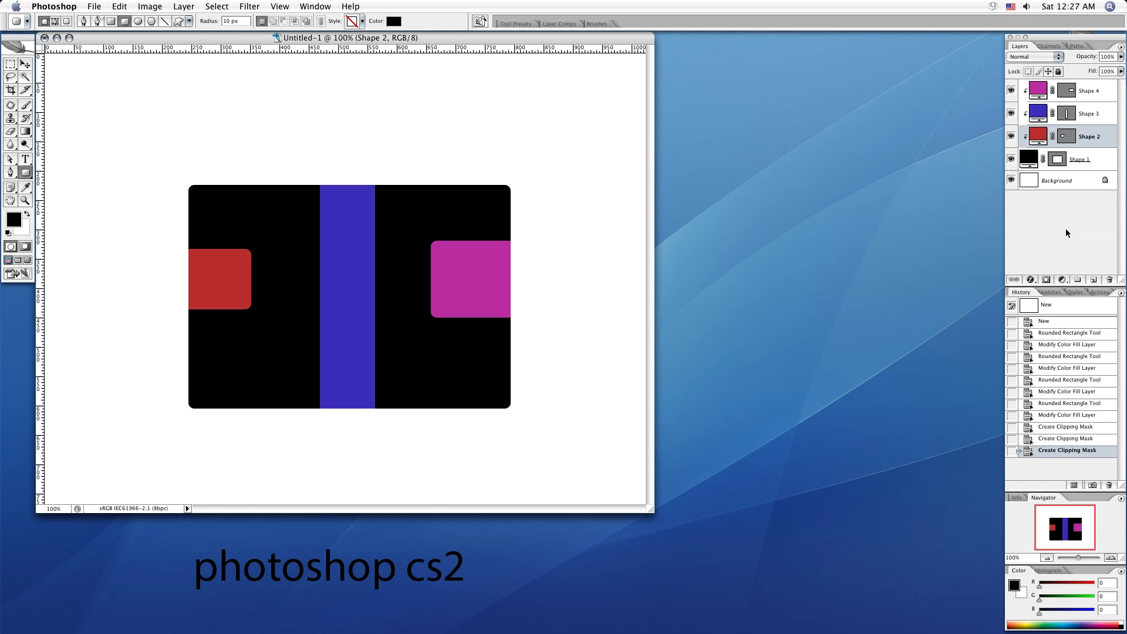Click the Ellipse shape option icon

coord(138,21)
